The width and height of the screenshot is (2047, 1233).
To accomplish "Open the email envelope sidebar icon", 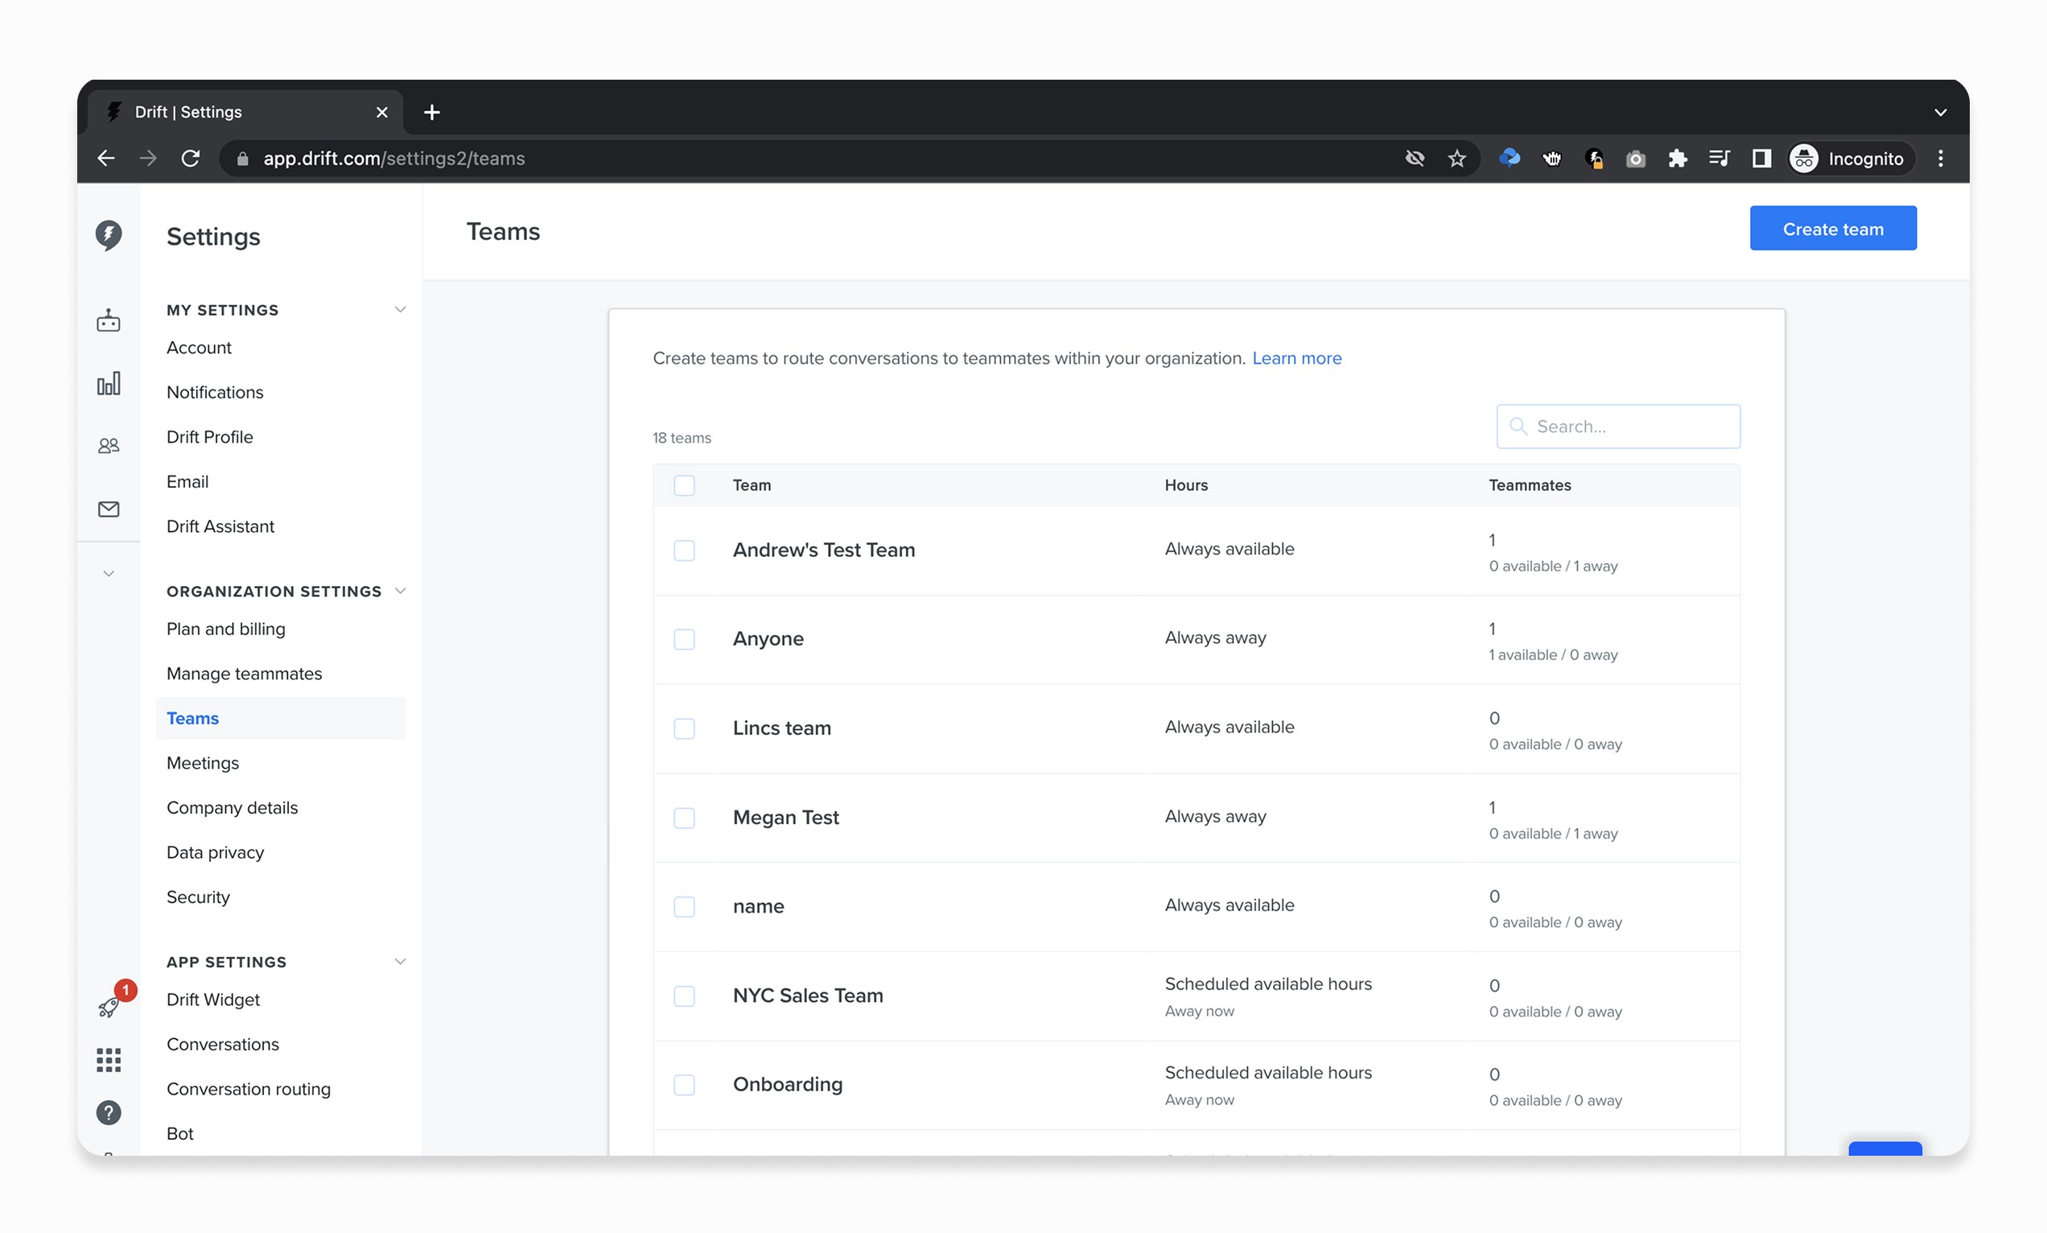I will pos(108,509).
